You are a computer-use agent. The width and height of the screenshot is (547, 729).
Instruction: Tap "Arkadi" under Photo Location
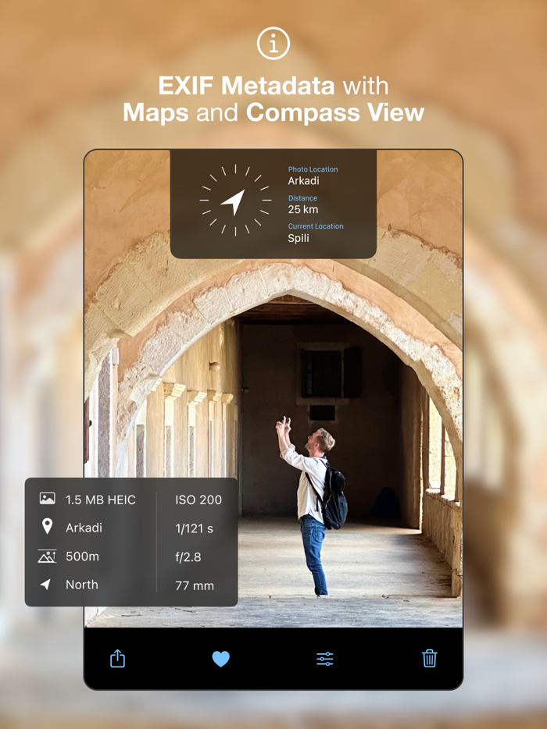(x=303, y=181)
